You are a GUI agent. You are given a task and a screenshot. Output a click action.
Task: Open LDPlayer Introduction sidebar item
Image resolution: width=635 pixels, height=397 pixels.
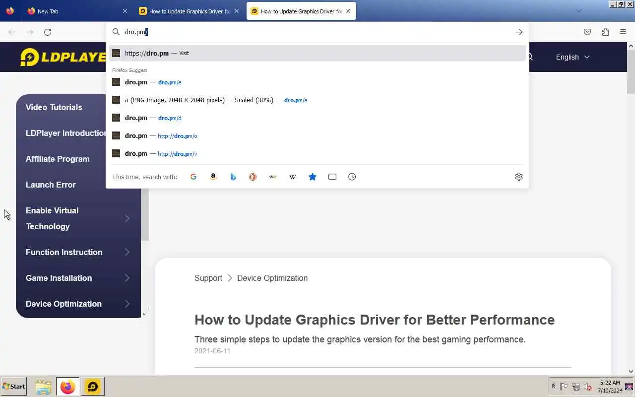click(x=66, y=133)
